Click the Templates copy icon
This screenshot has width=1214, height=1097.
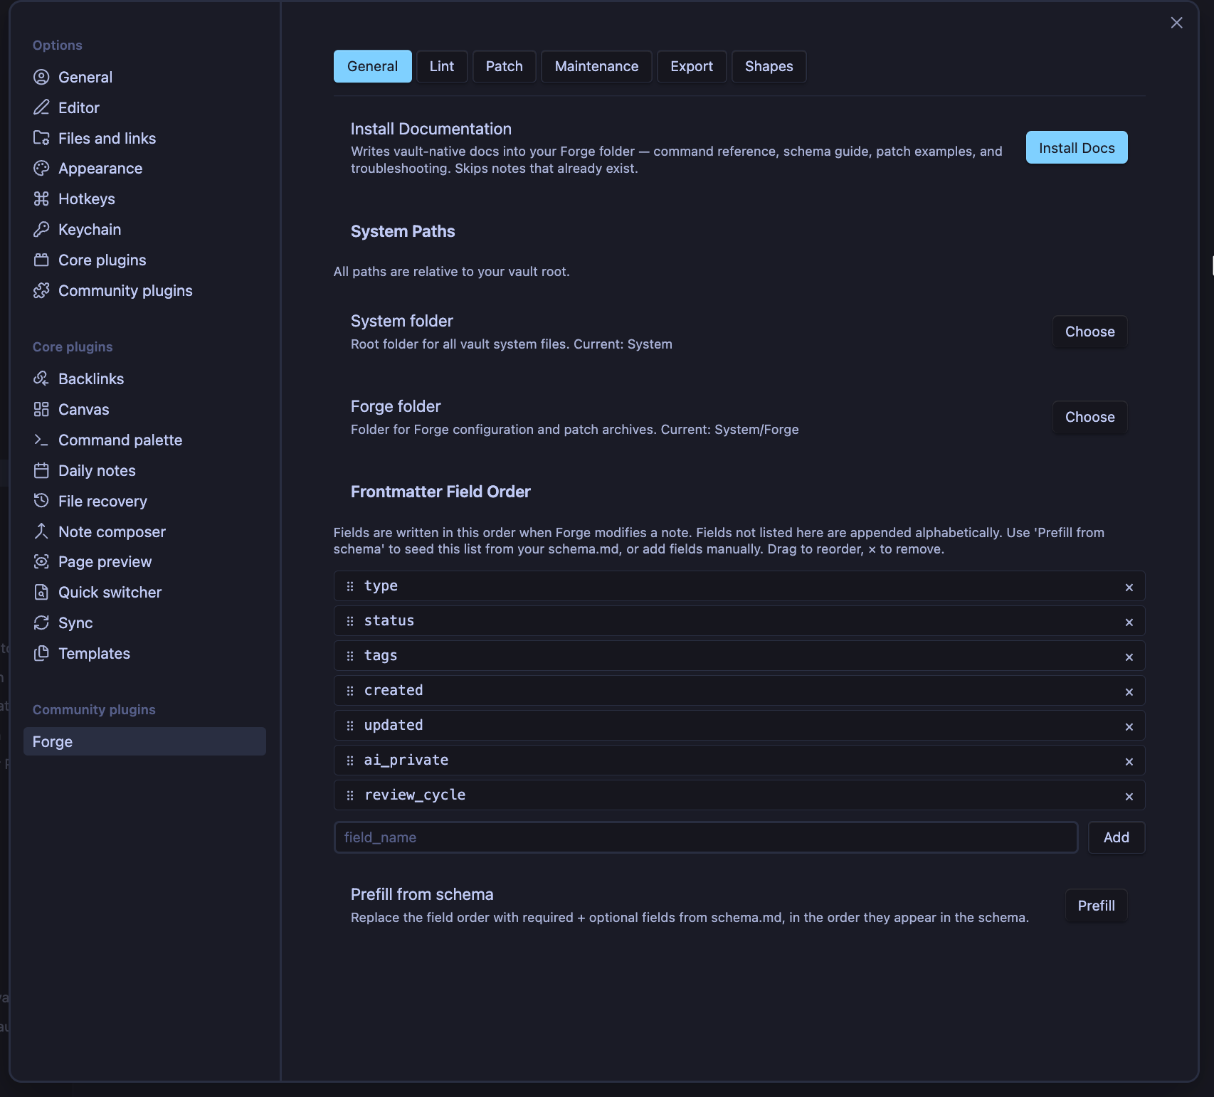pos(41,653)
